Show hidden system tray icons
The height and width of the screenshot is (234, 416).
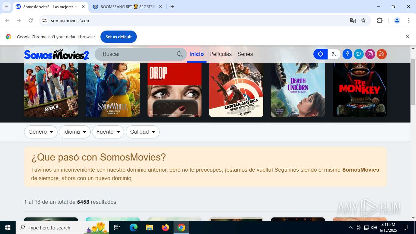point(350,227)
